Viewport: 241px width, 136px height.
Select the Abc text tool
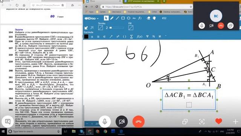tap(134, 18)
